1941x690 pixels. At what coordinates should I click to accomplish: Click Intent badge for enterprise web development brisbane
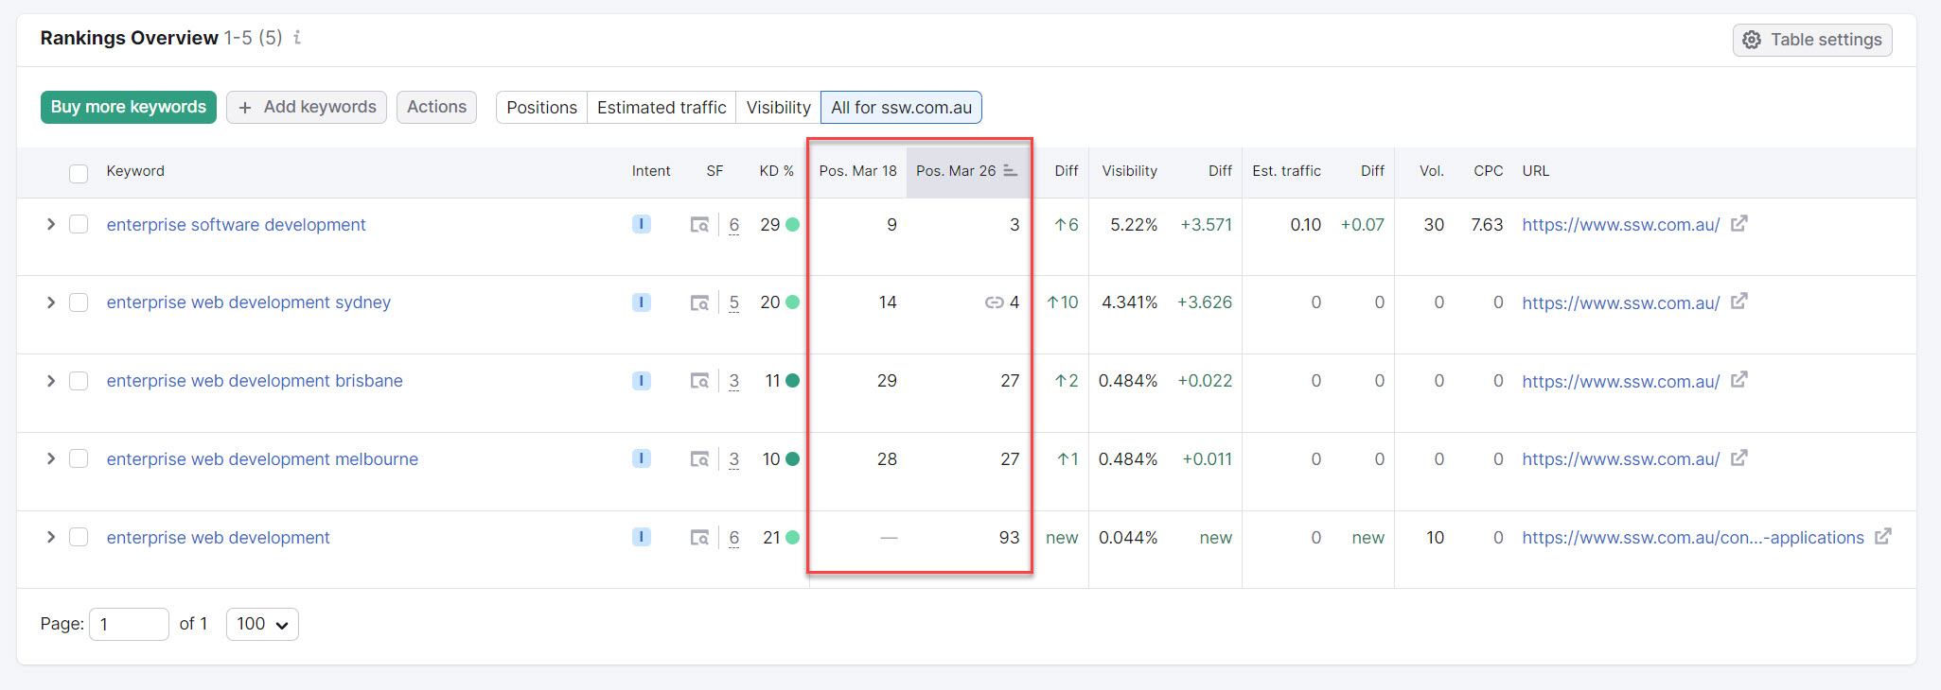pyautogui.click(x=642, y=381)
